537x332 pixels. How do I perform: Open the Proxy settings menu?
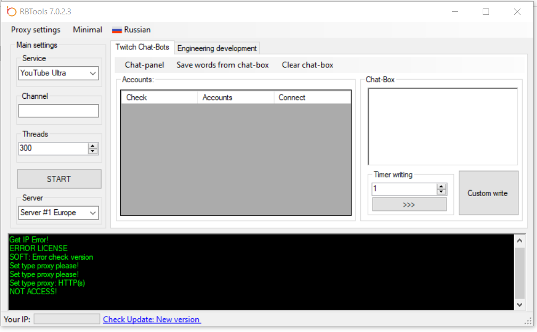tap(36, 30)
